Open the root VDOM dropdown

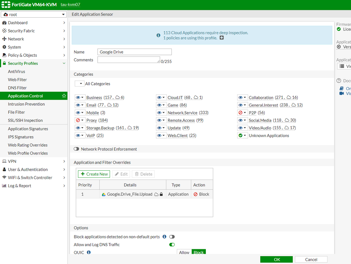34,14
